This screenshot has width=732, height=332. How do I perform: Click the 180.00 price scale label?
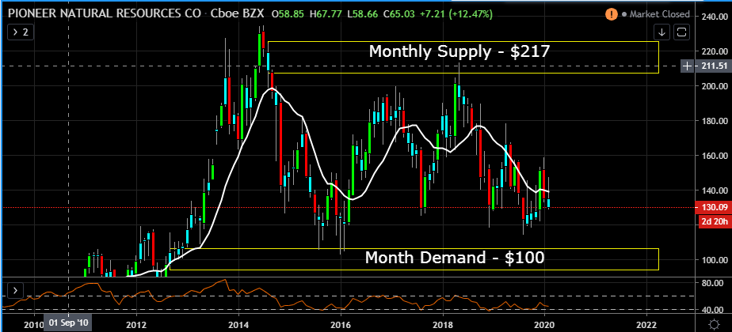[713, 121]
